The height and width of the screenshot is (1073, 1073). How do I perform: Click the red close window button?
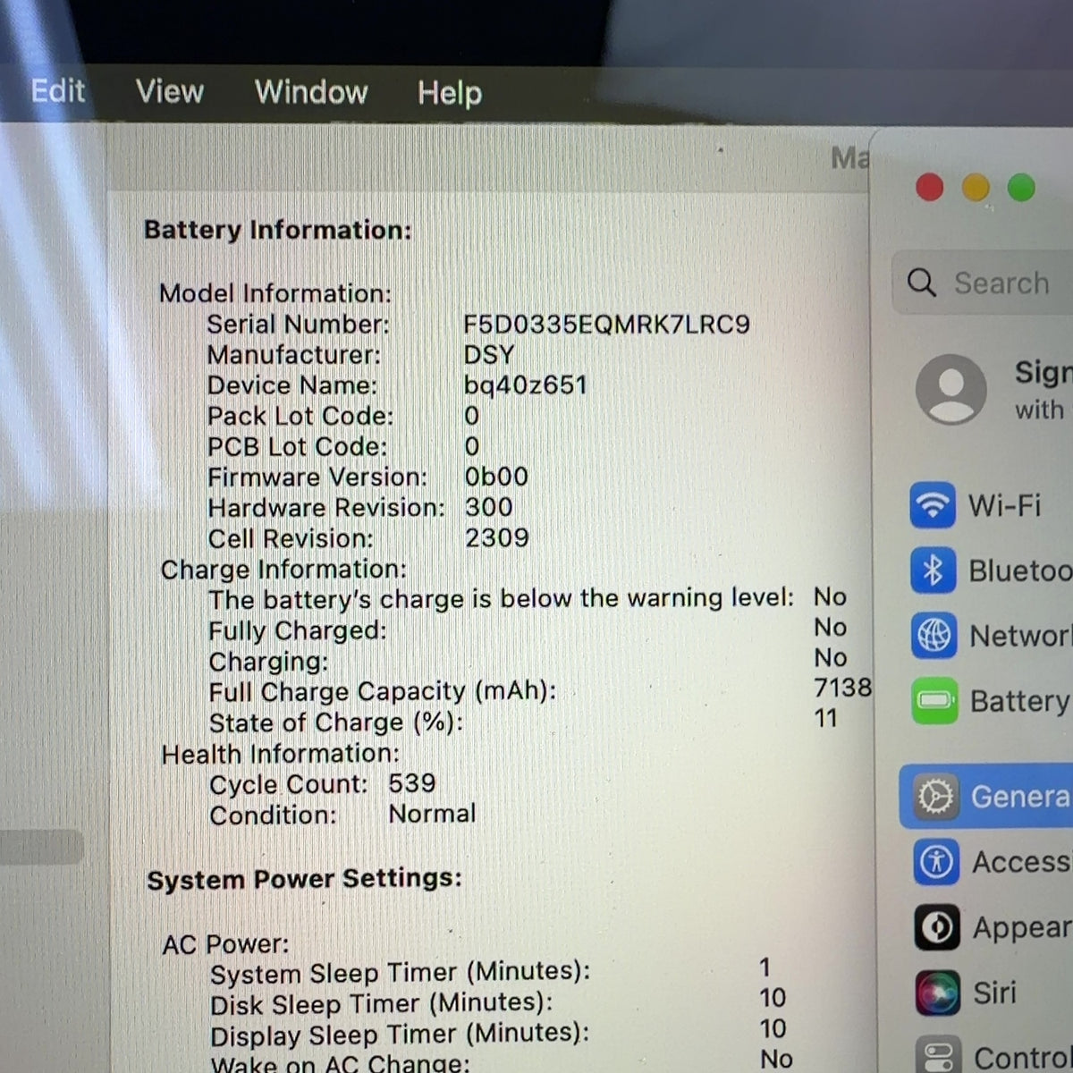coord(930,188)
